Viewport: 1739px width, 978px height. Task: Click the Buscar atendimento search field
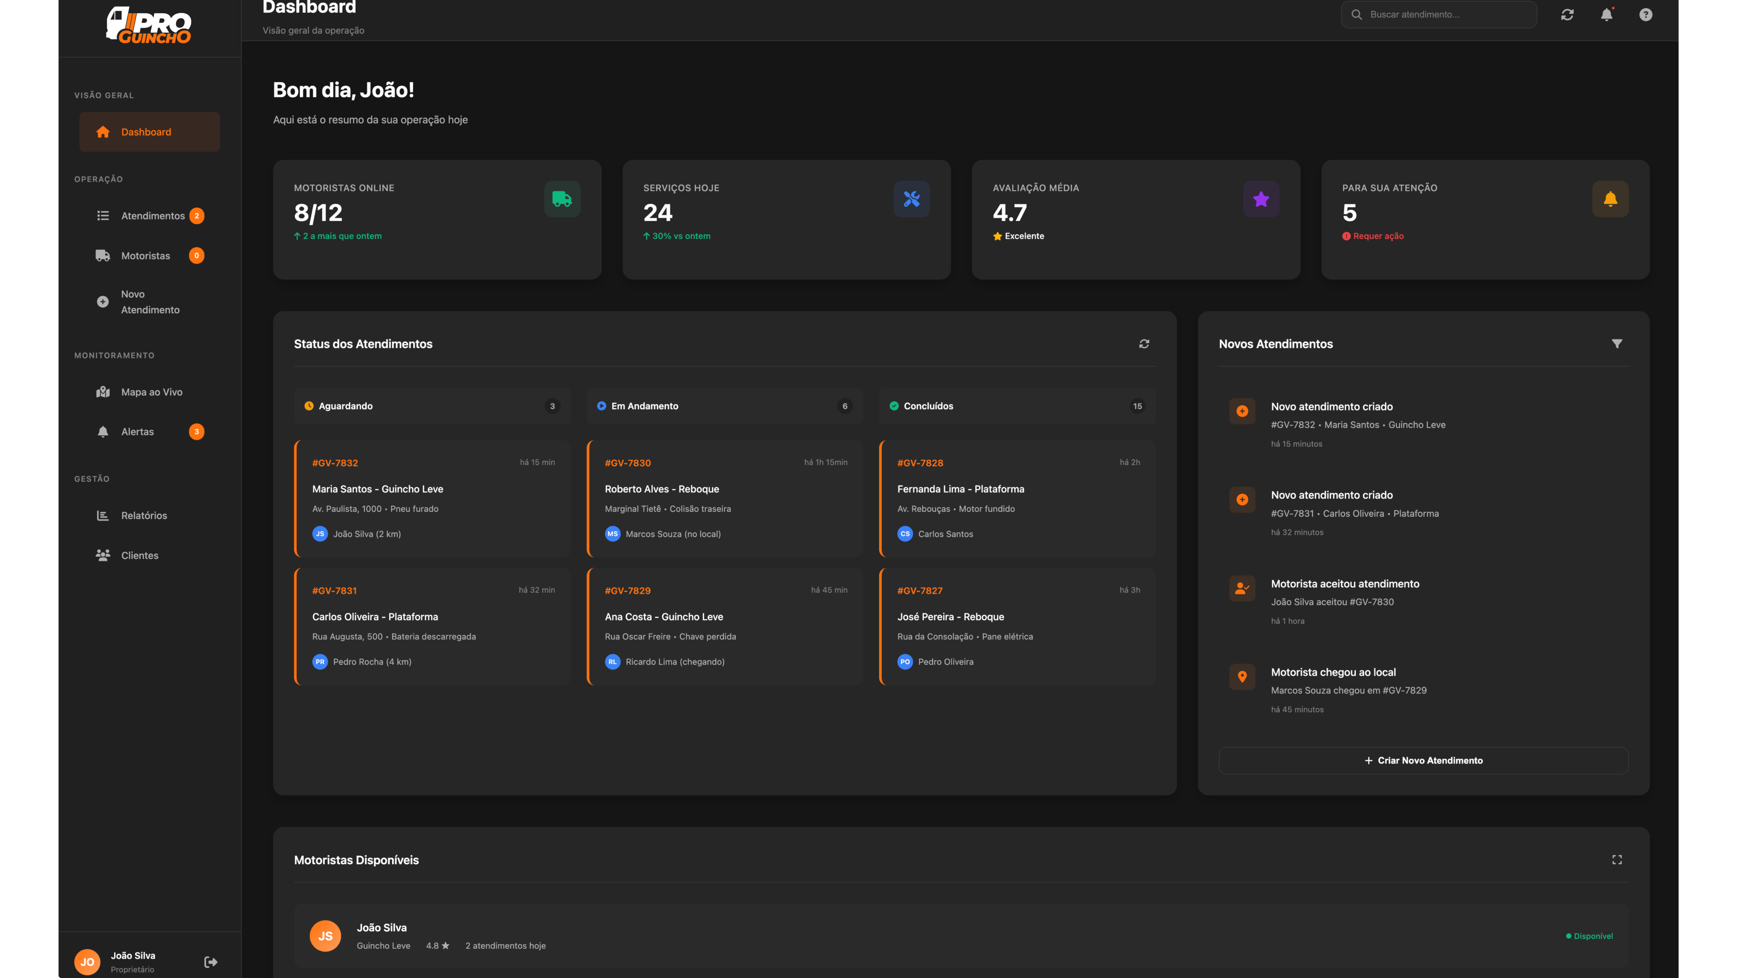[1438, 14]
